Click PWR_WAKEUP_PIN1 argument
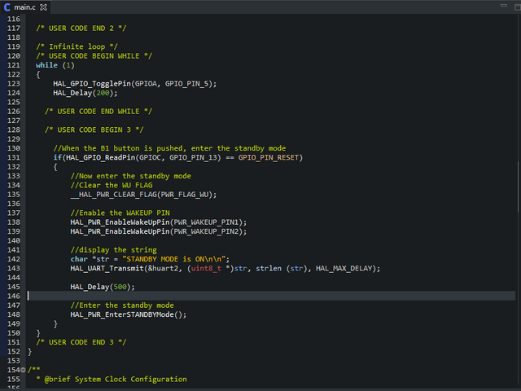 pos(208,222)
